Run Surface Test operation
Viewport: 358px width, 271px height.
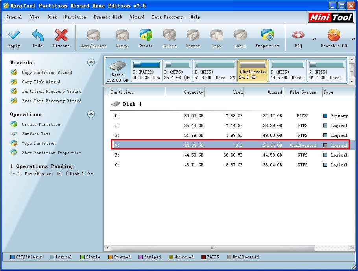36,134
